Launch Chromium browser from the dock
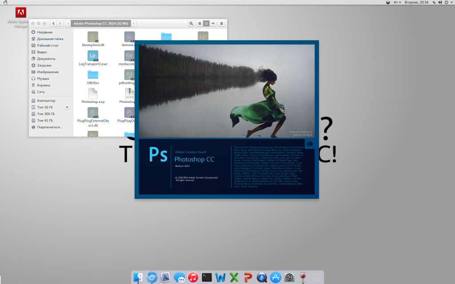This screenshot has width=455, height=284. 152,278
